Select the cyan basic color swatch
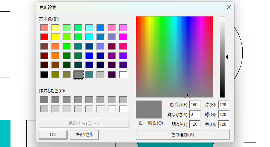The image size is (270, 147). pyautogui.click(x=89, y=37)
